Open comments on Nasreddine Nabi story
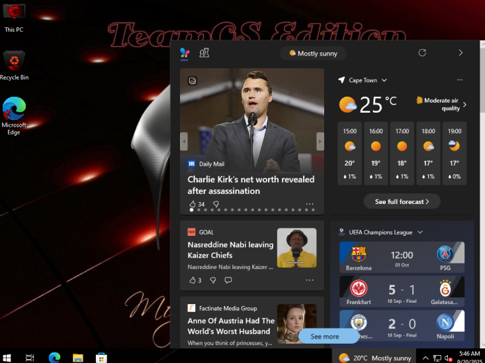This screenshot has height=363, width=485. (228, 280)
